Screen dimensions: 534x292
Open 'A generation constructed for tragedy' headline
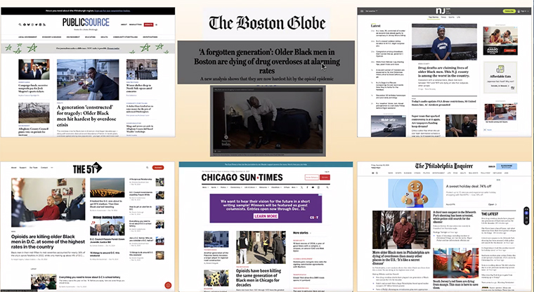click(x=86, y=116)
